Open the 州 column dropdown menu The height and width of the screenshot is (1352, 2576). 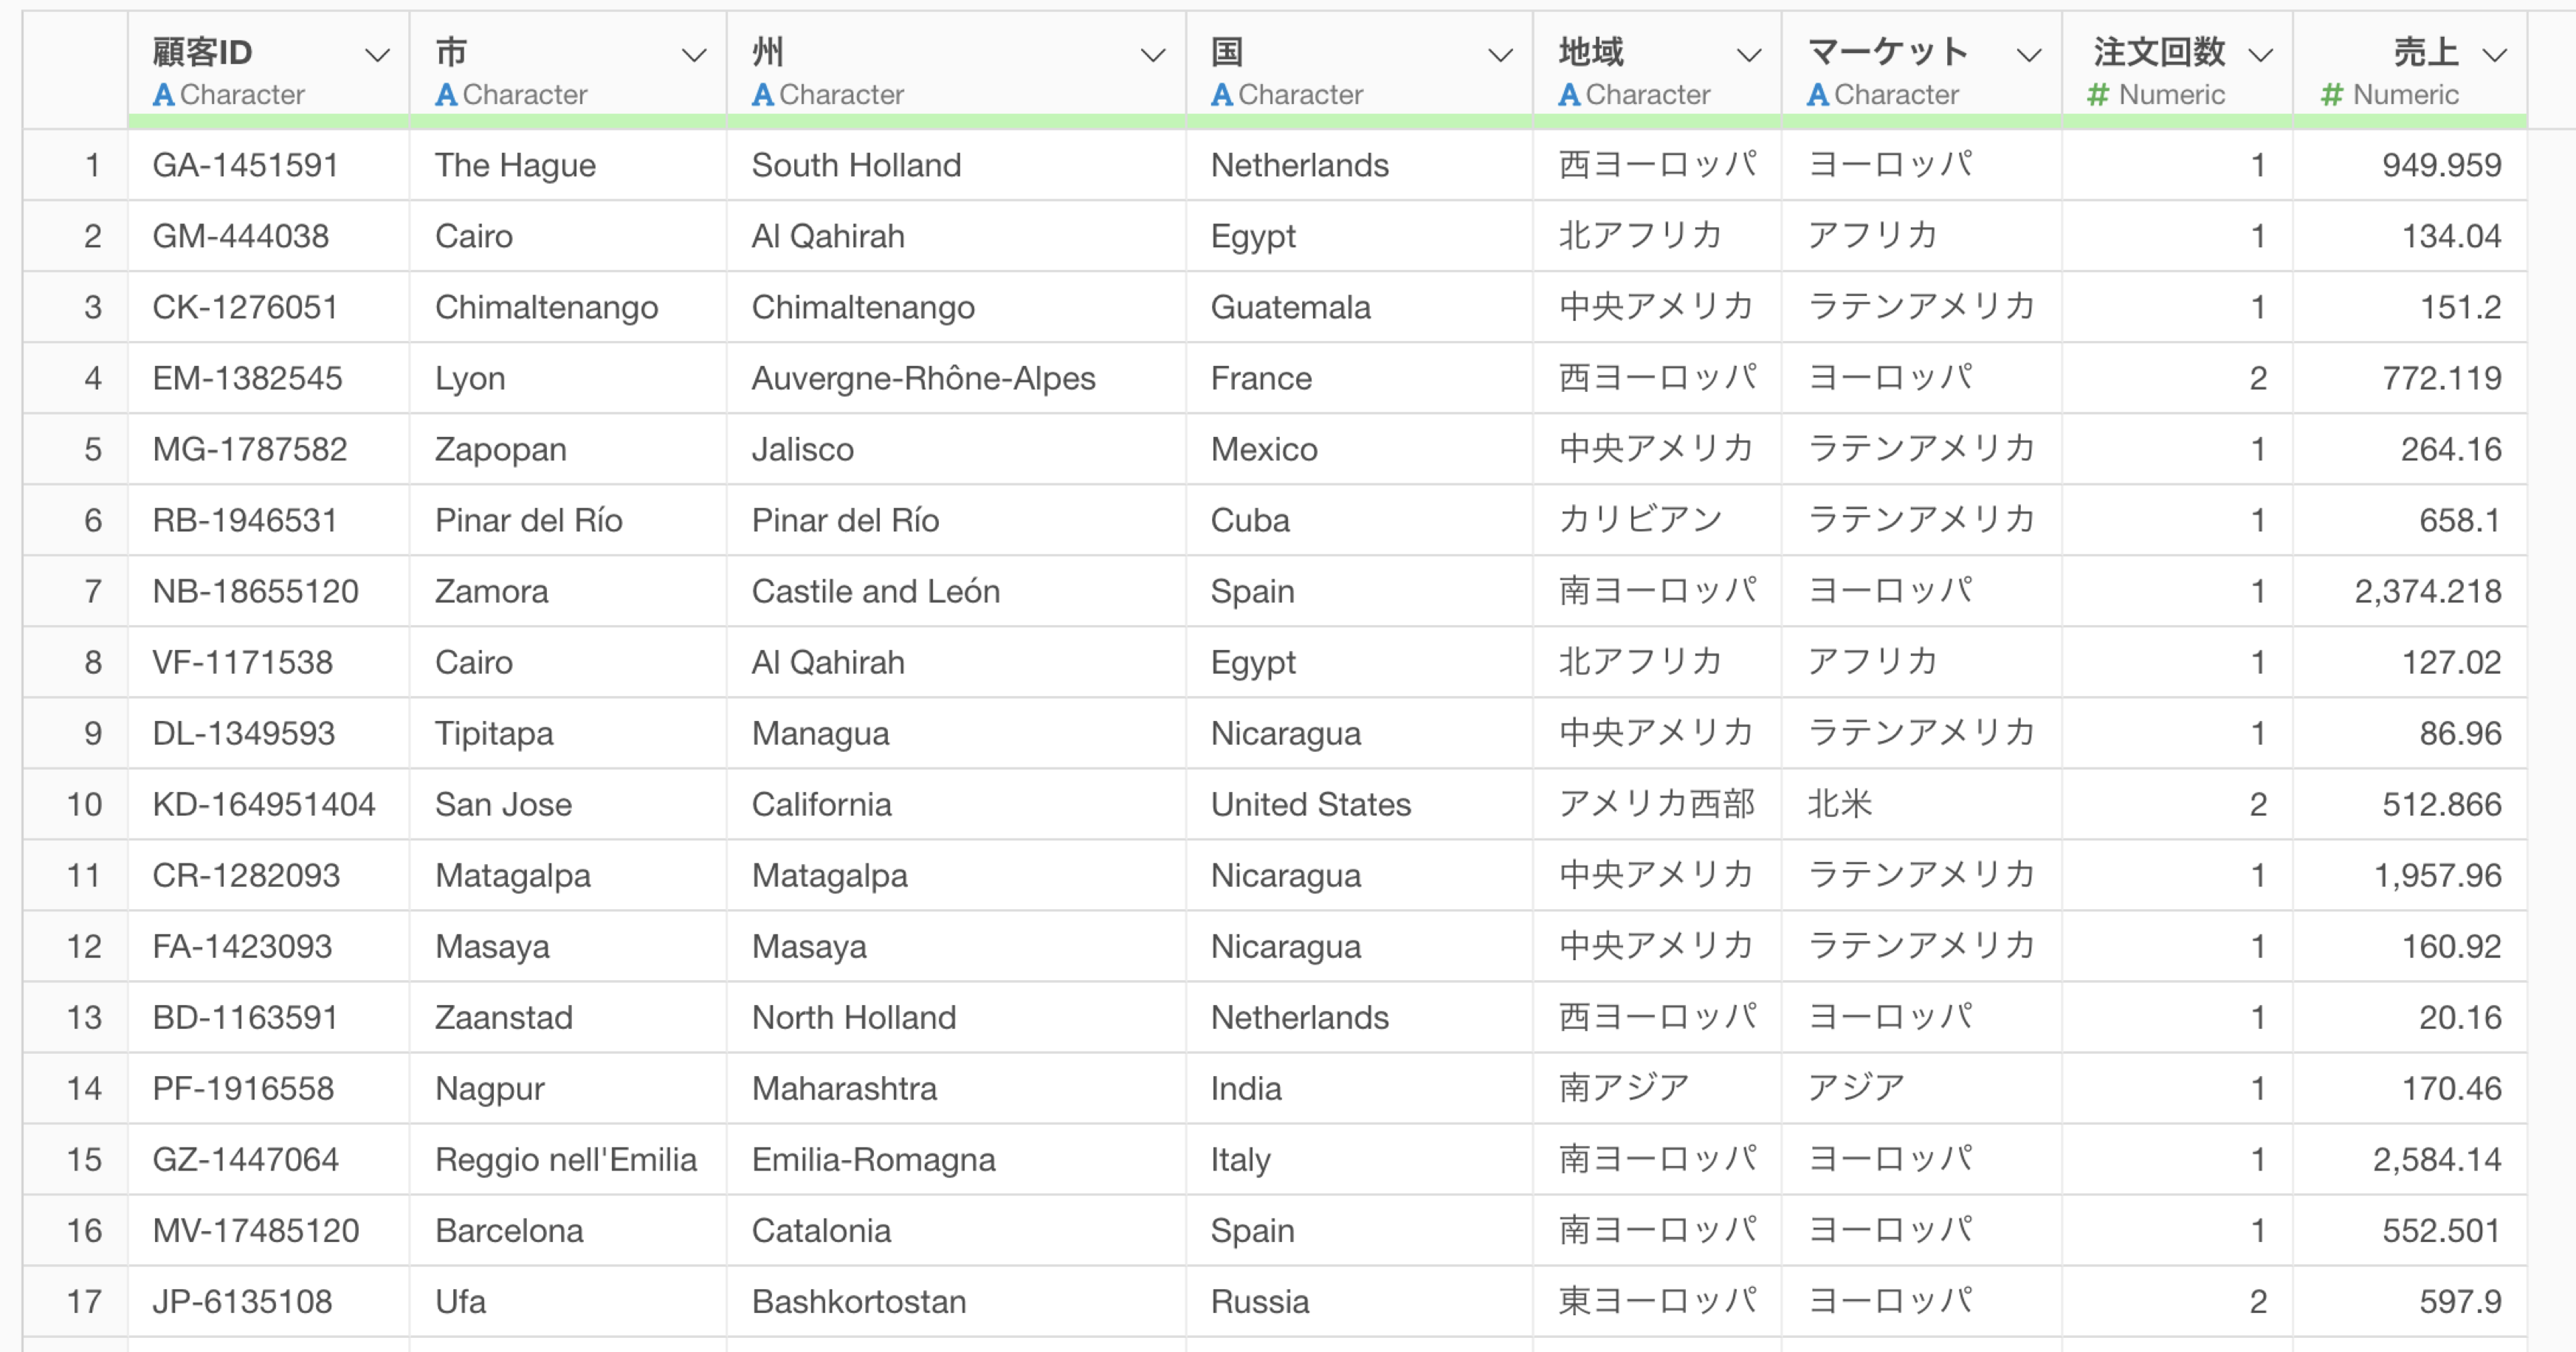point(1153,55)
